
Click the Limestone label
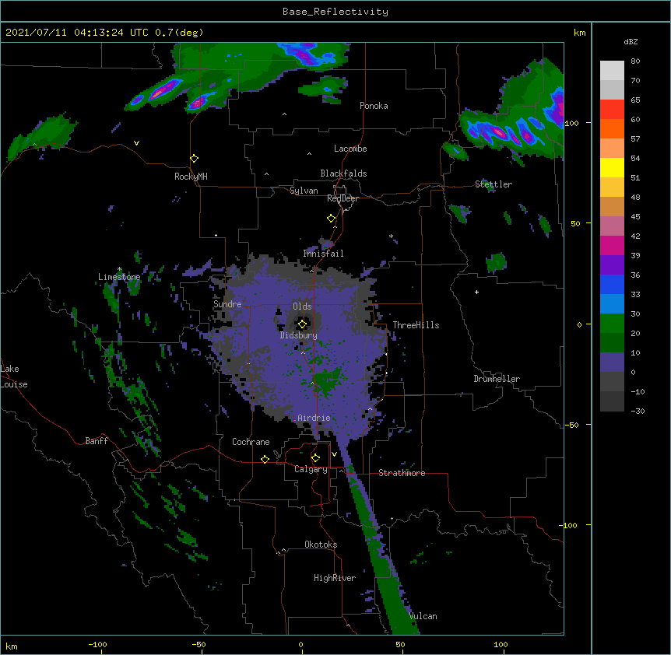119,277
